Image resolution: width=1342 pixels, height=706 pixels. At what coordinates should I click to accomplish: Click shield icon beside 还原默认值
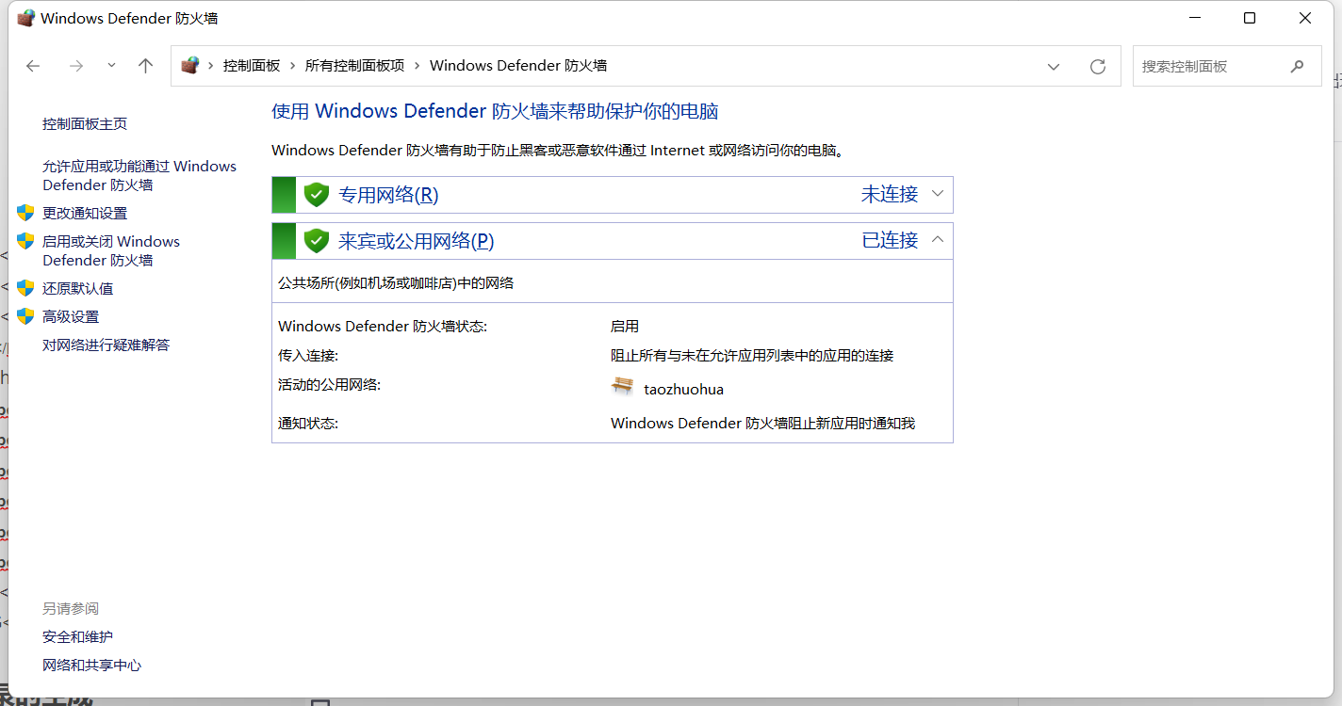(25, 288)
